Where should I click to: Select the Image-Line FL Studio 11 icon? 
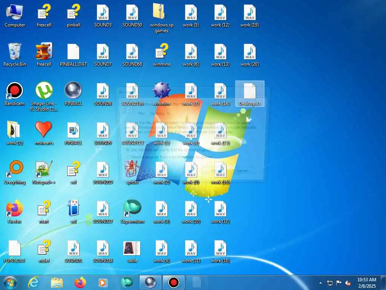(44, 96)
